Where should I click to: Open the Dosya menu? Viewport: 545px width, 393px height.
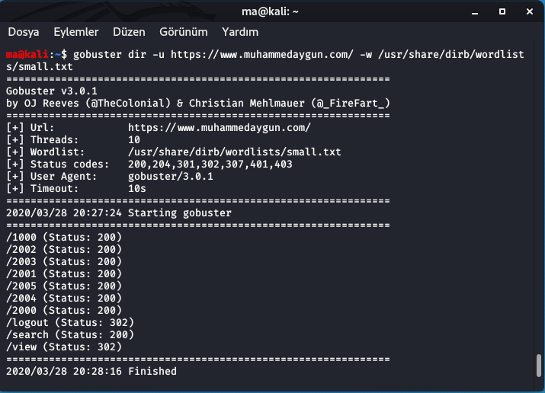[24, 32]
